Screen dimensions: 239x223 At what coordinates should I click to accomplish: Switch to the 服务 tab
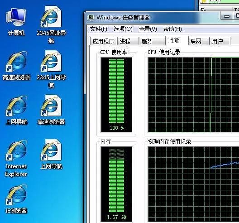coord(152,41)
